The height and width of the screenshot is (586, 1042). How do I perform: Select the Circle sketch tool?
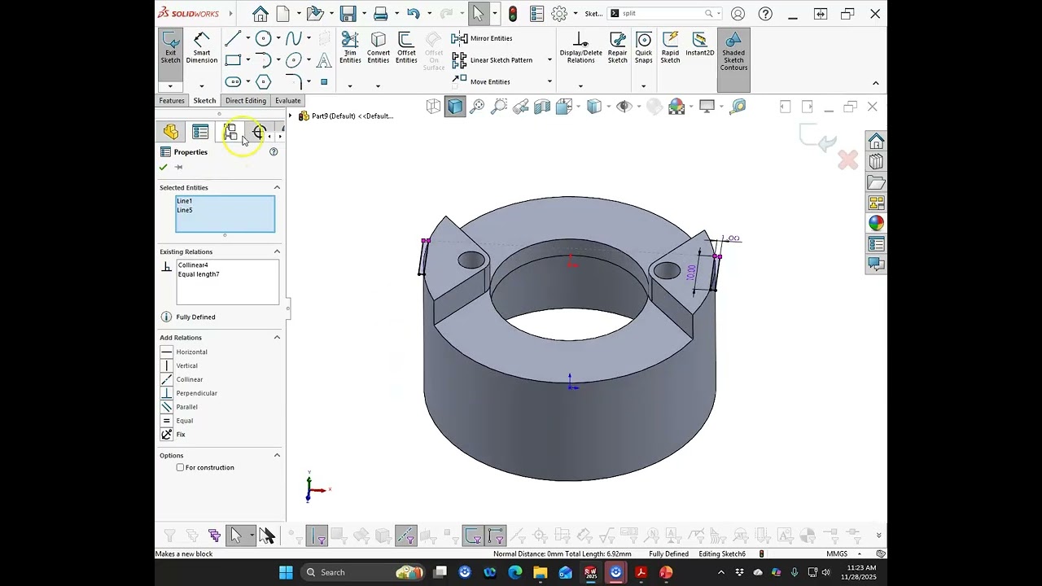263,38
